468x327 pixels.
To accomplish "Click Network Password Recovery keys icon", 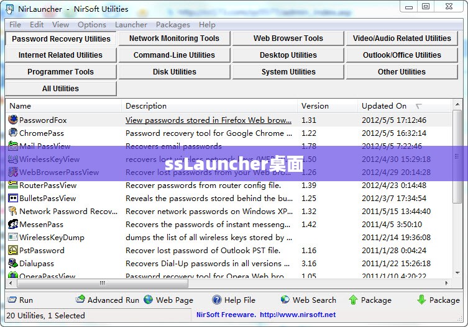I will (x=13, y=211).
